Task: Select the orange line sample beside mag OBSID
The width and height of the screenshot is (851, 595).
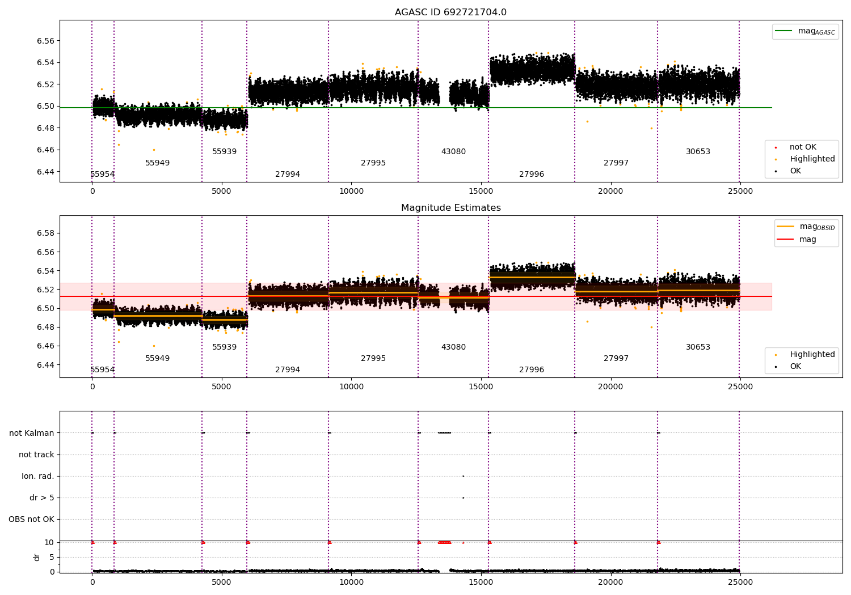Action: point(785,227)
